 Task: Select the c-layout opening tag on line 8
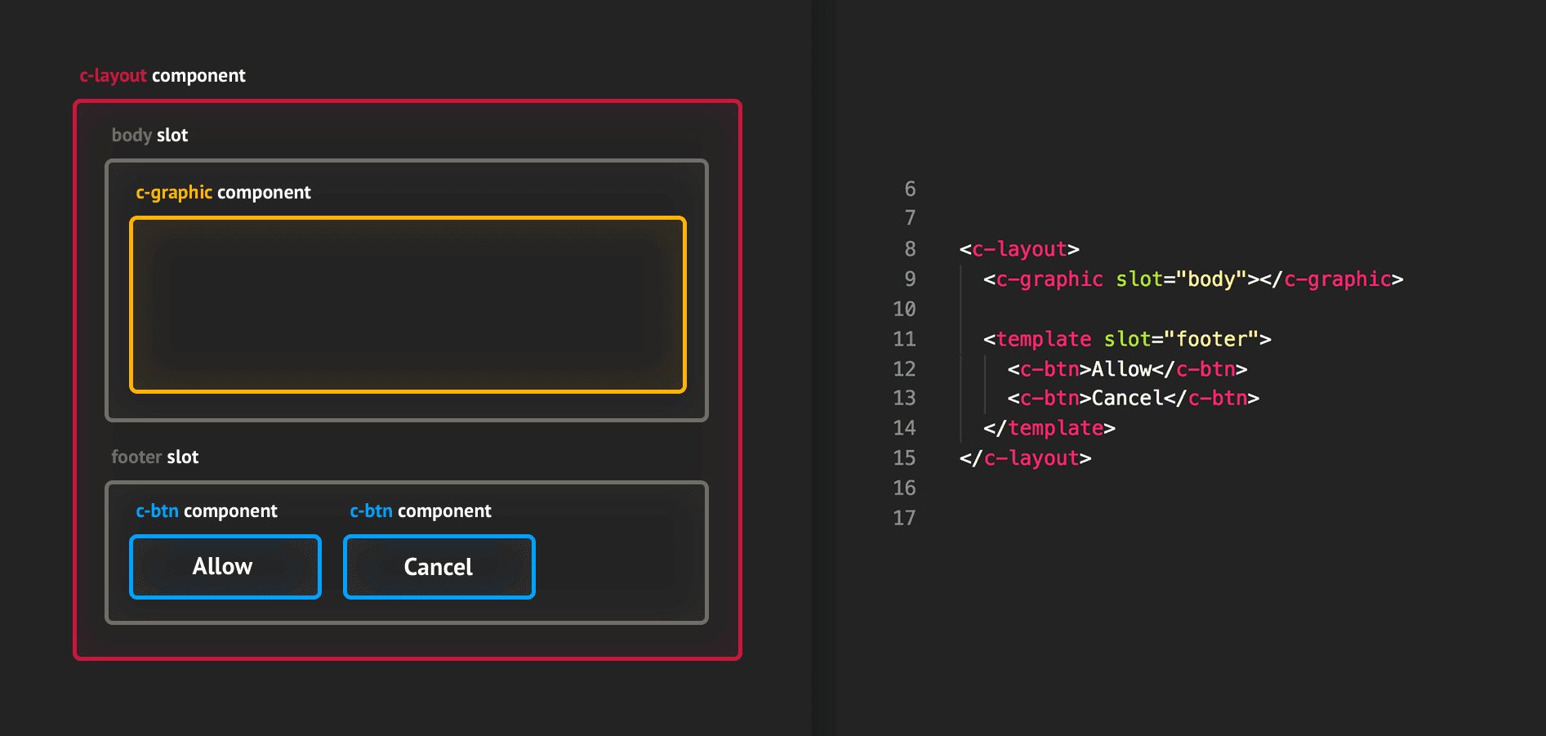(x=1020, y=249)
